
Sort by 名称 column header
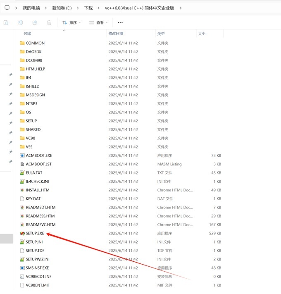(x=27, y=33)
